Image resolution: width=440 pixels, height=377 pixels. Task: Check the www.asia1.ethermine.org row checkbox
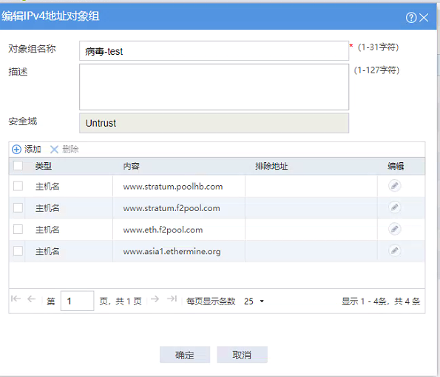[18, 251]
